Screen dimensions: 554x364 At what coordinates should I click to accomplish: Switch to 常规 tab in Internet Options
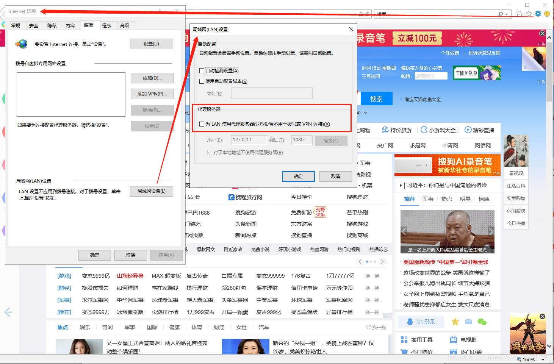[16, 25]
